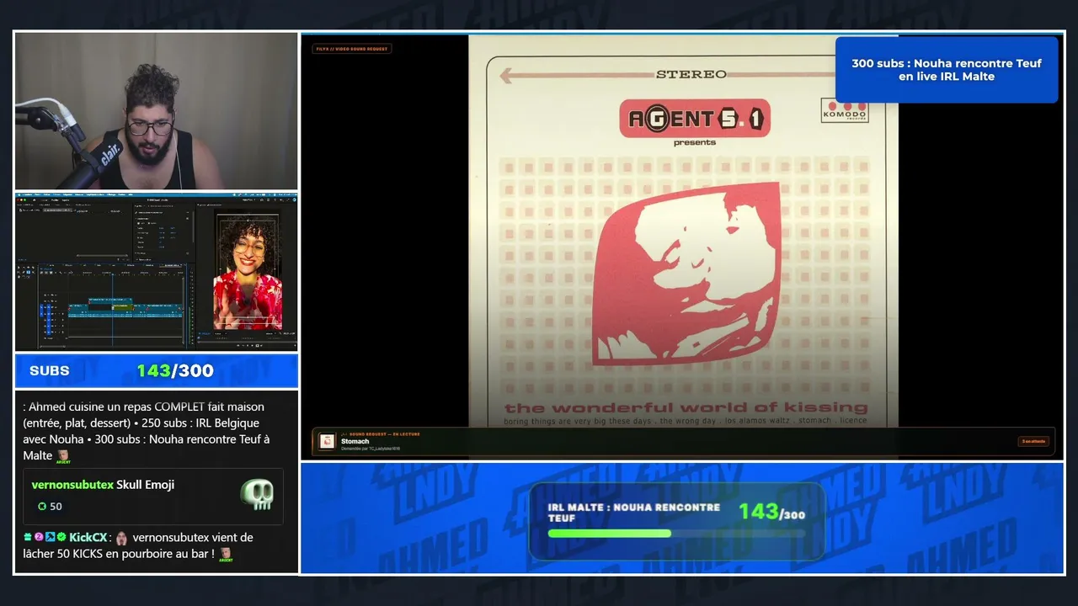Click the '50' Kicks amount in the gift card

[56, 506]
